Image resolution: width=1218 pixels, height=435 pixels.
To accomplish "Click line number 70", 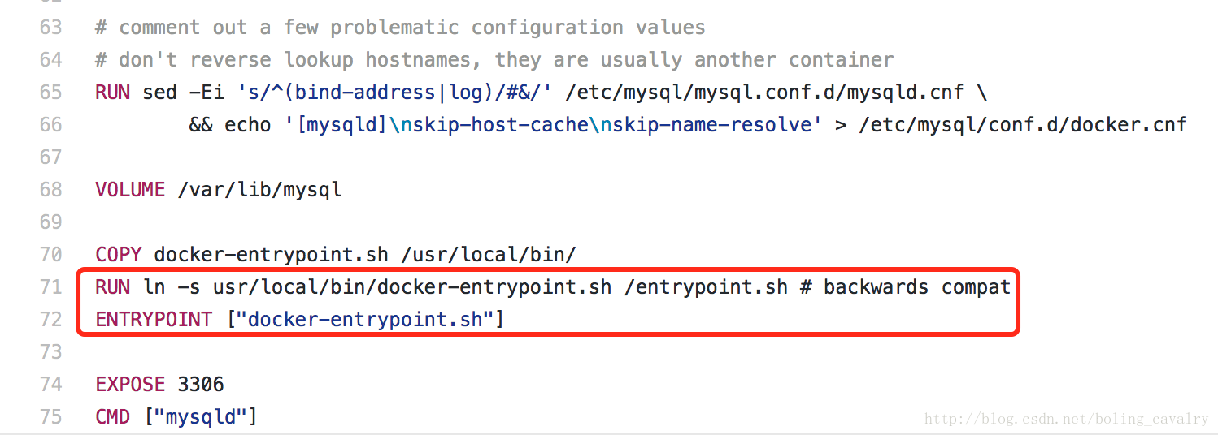I will click(50, 255).
